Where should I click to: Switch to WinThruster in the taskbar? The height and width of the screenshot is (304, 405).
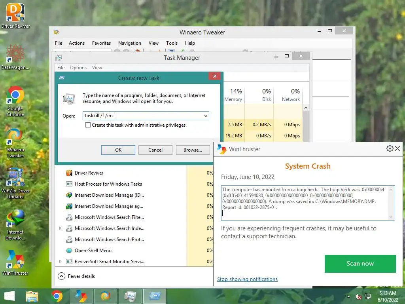coord(81,296)
